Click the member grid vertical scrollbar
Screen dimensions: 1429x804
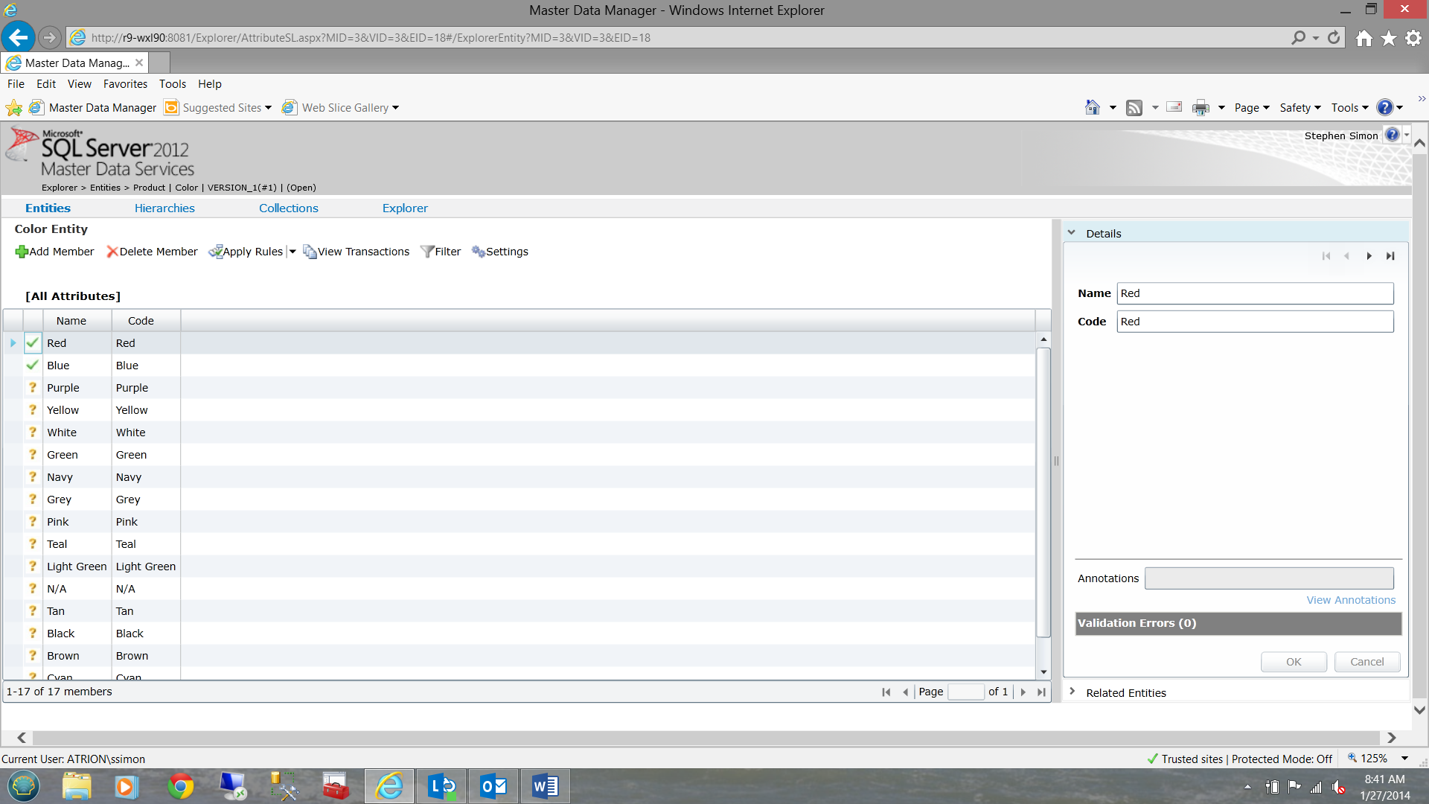1043,491
